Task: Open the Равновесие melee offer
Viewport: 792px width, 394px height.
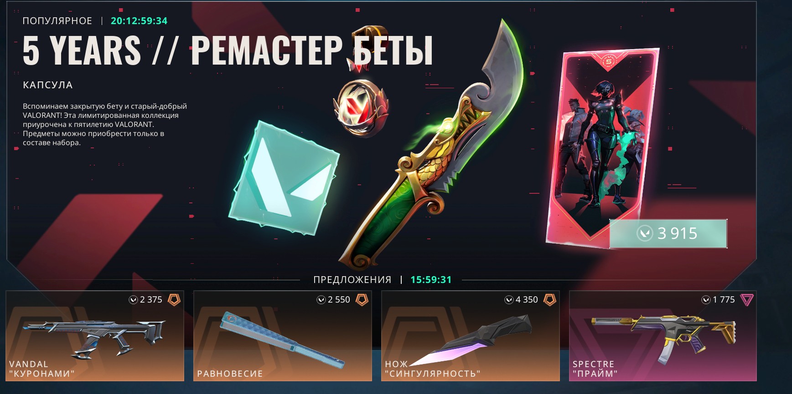Action: 283,336
